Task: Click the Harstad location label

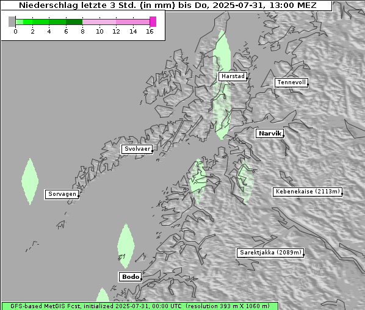Action: 233,76
